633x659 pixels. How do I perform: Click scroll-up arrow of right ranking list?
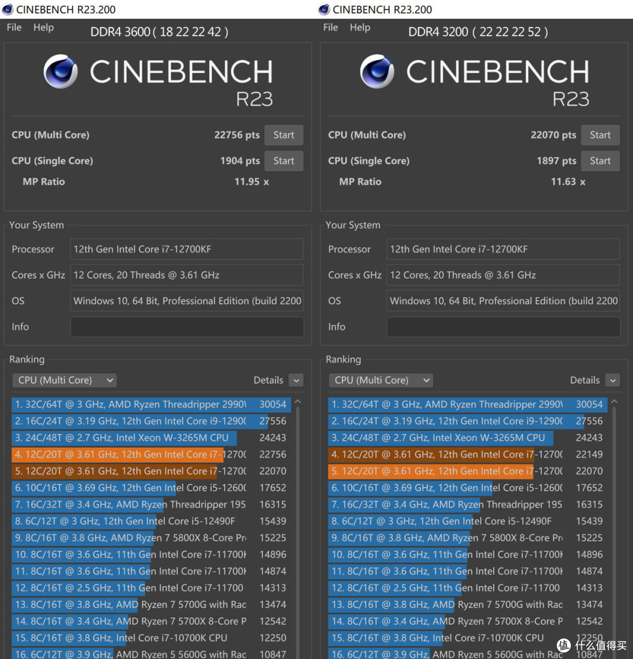[614, 402]
